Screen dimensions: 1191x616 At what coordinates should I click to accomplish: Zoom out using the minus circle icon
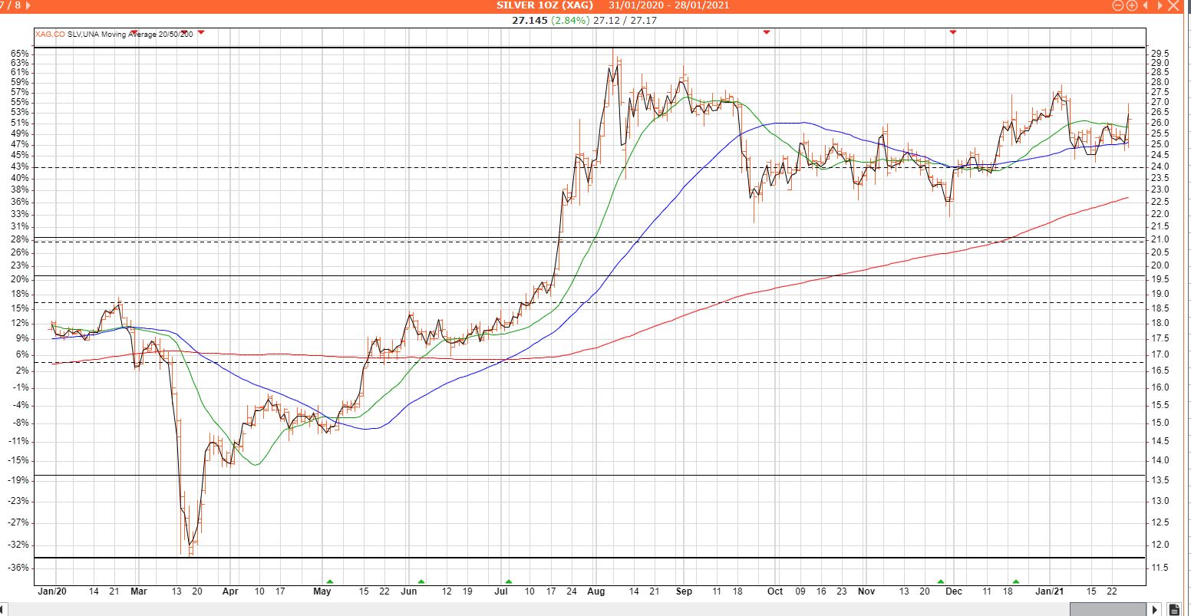[1118, 5]
